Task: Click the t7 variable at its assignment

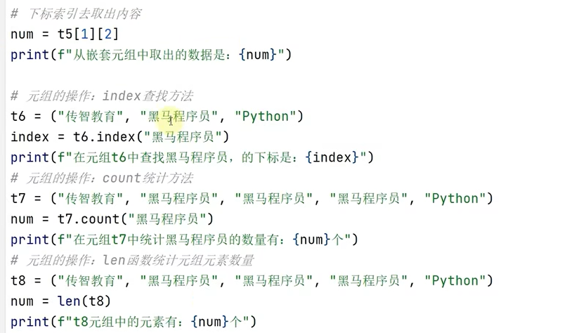Action: [18, 199]
